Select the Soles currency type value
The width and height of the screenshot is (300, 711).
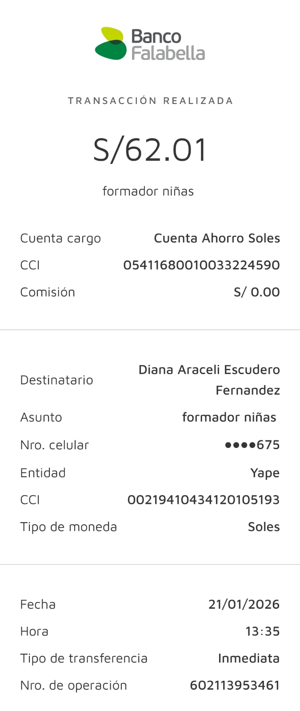pyautogui.click(x=264, y=527)
